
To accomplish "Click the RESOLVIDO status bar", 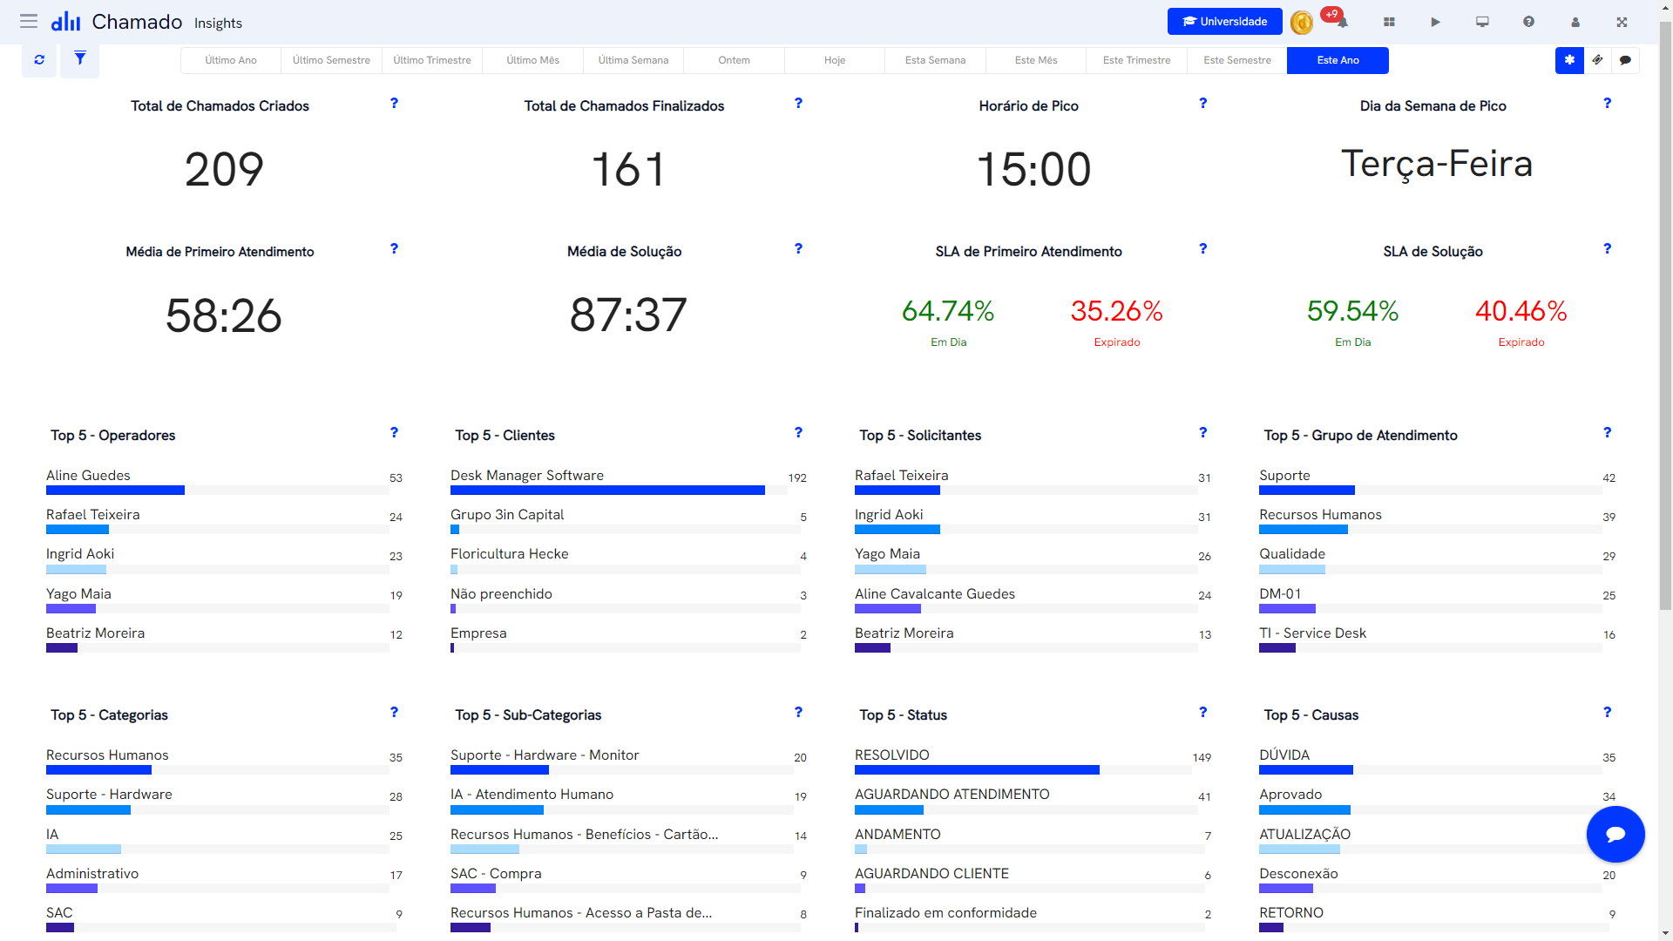I will coord(977,770).
